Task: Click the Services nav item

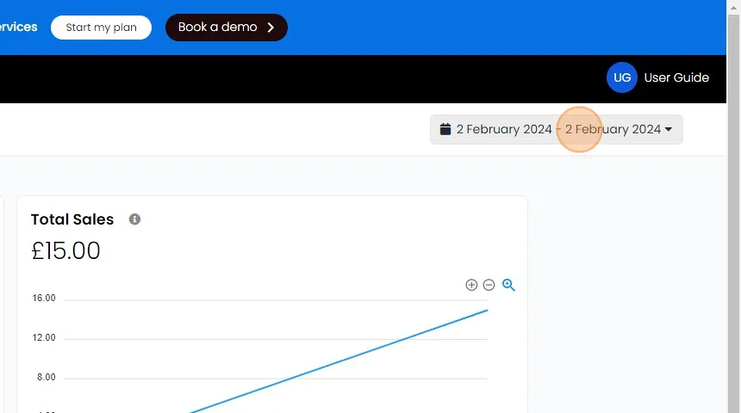Action: click(x=18, y=27)
